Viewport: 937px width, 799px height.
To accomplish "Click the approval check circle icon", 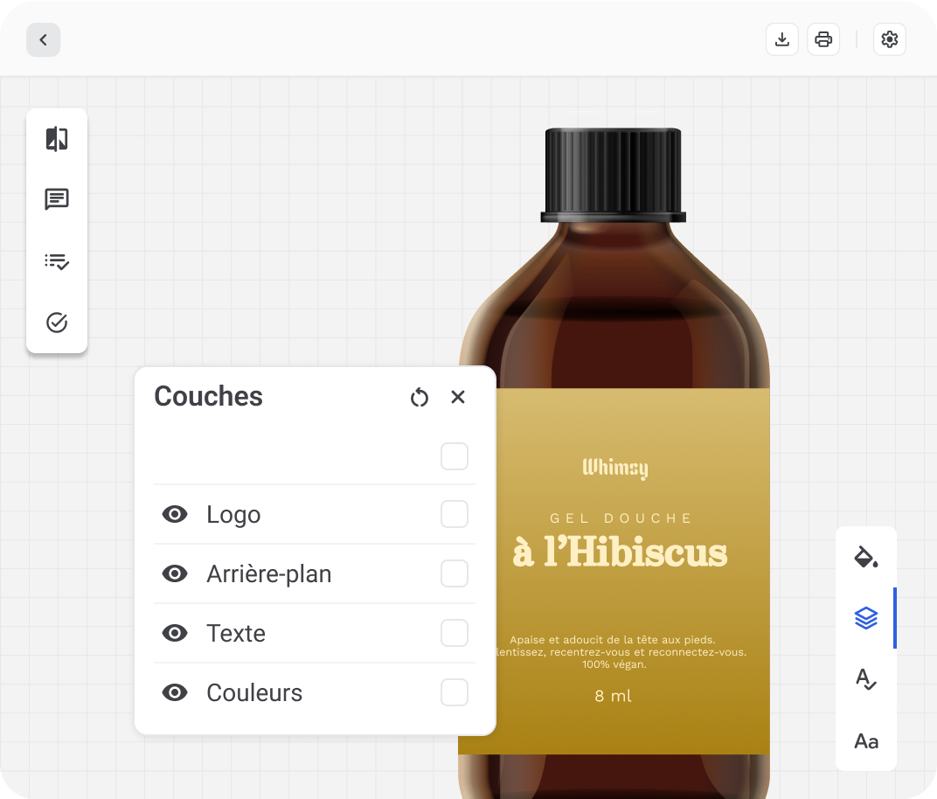I will point(57,323).
